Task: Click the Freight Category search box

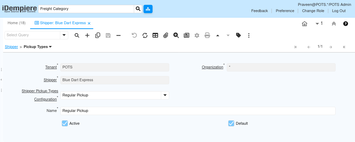Action: click(x=86, y=9)
